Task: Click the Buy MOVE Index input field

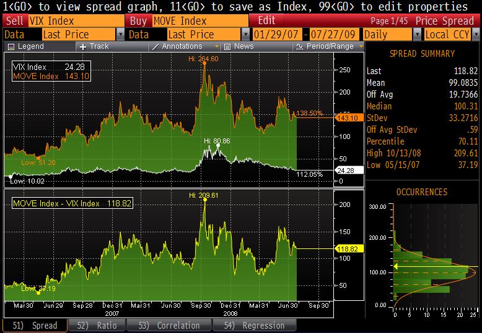Action: coord(201,21)
